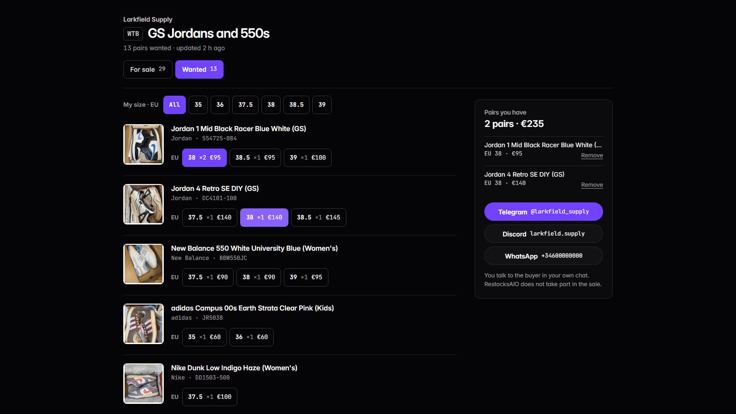This screenshot has width=736, height=414.
Task: Select New Balance 550 size 39 €95
Action: [306, 277]
